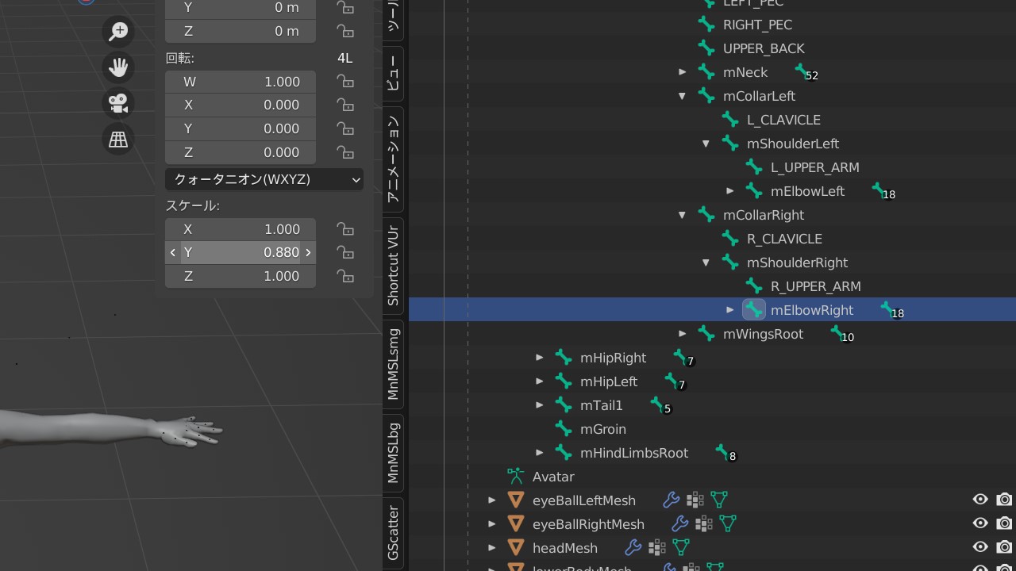Click vertex groups icon on eyeBallRightMesh
The image size is (1016, 571).
[x=704, y=523]
